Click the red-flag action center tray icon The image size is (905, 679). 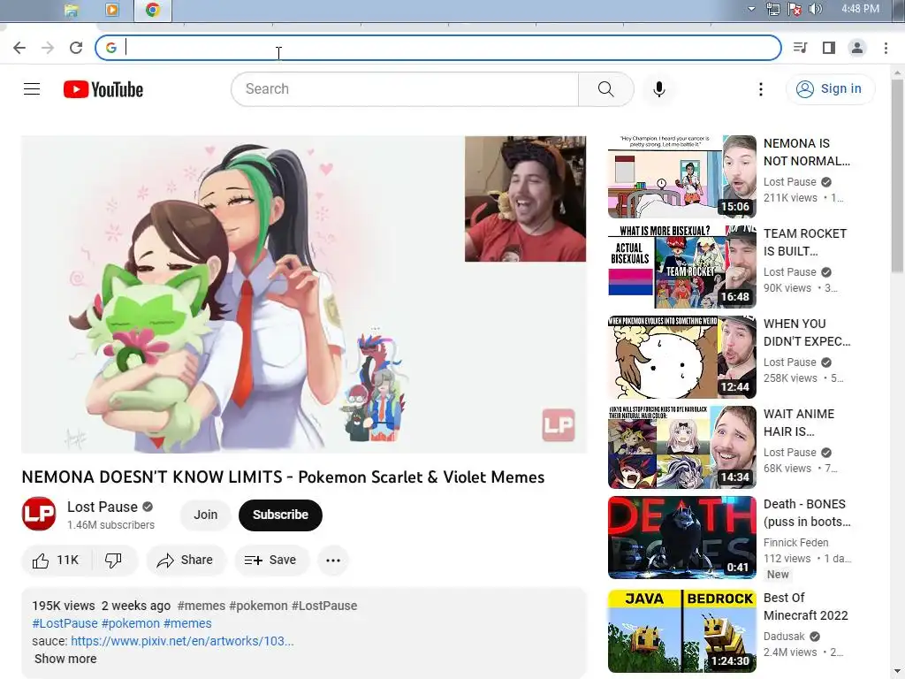tap(795, 9)
